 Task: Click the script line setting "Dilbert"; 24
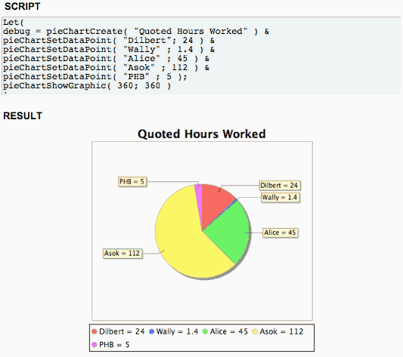pos(109,41)
